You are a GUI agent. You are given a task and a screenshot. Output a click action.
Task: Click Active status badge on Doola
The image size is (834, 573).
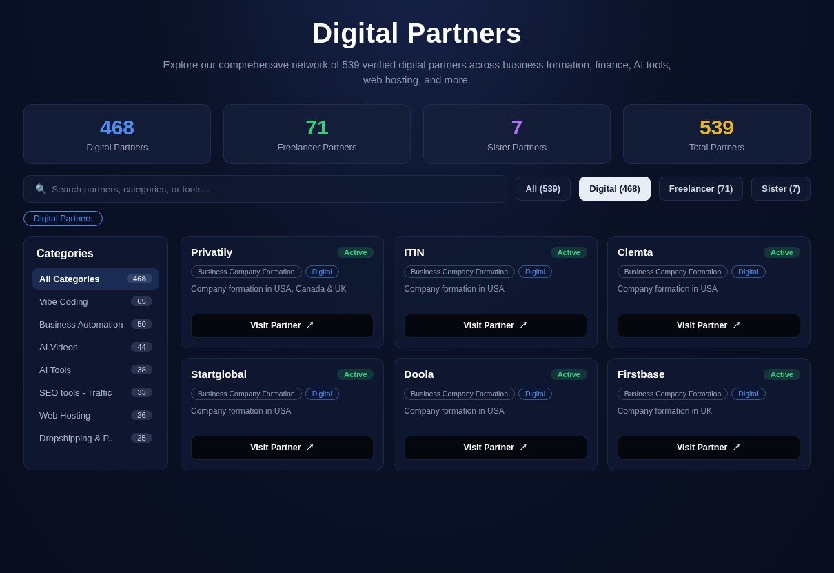click(569, 374)
